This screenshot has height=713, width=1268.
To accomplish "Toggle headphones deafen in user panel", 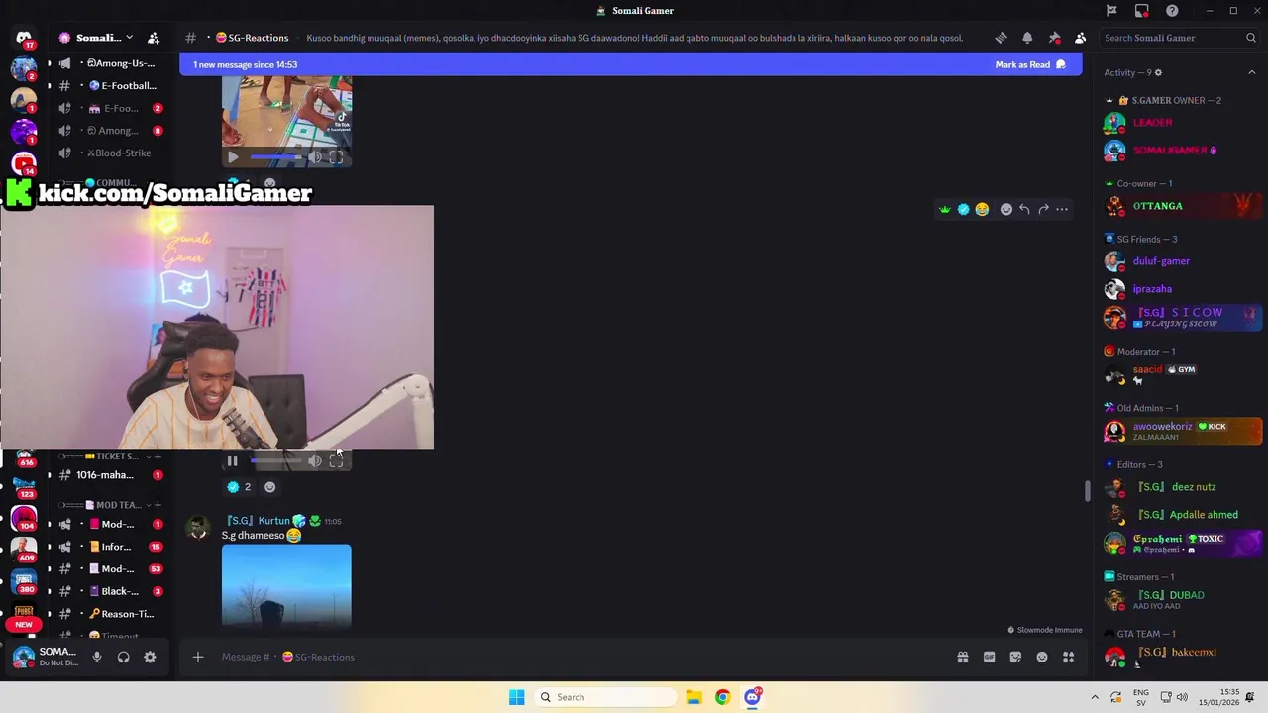I will (x=123, y=657).
